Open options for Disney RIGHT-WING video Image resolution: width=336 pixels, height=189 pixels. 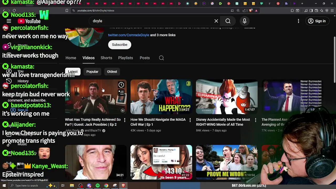(x=255, y=120)
